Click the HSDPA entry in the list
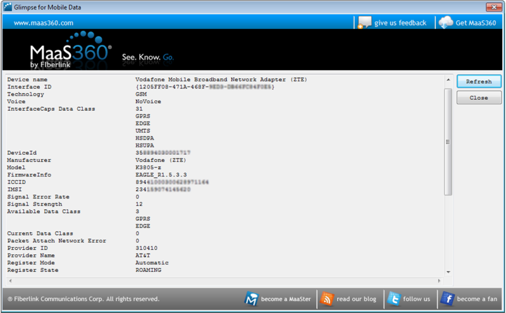Viewport: 506px width, 313px height. (x=145, y=138)
